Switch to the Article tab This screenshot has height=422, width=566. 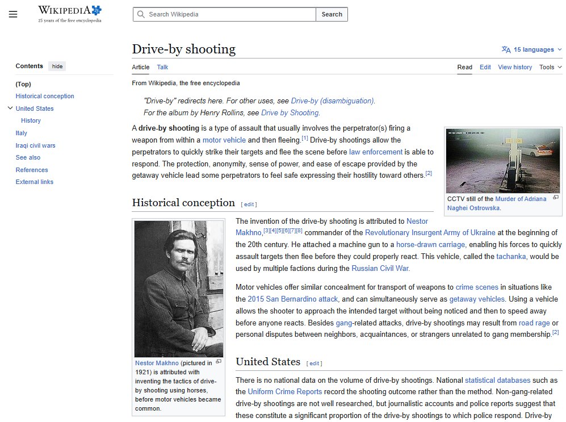pyautogui.click(x=140, y=67)
